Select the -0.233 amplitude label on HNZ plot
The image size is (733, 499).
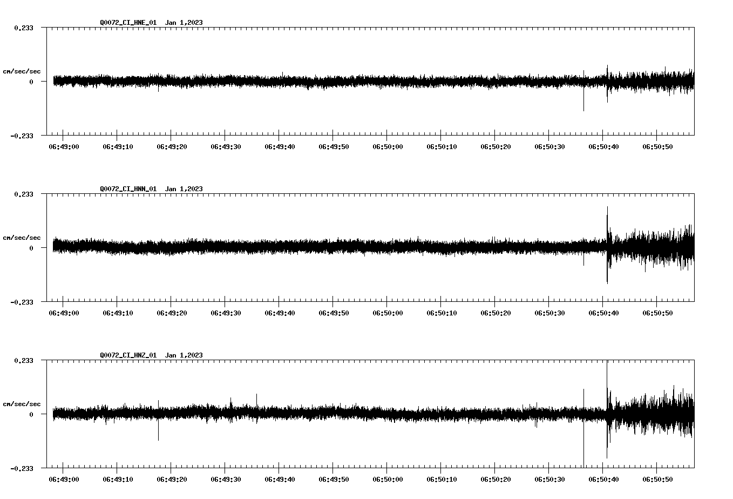tap(23, 469)
